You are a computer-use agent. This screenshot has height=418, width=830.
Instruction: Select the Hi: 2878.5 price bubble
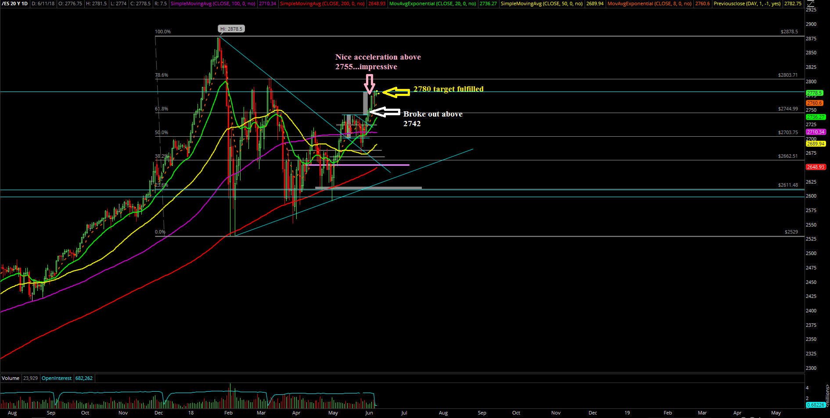coord(231,29)
